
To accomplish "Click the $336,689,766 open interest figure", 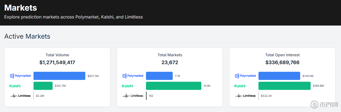I will coord(282,63).
